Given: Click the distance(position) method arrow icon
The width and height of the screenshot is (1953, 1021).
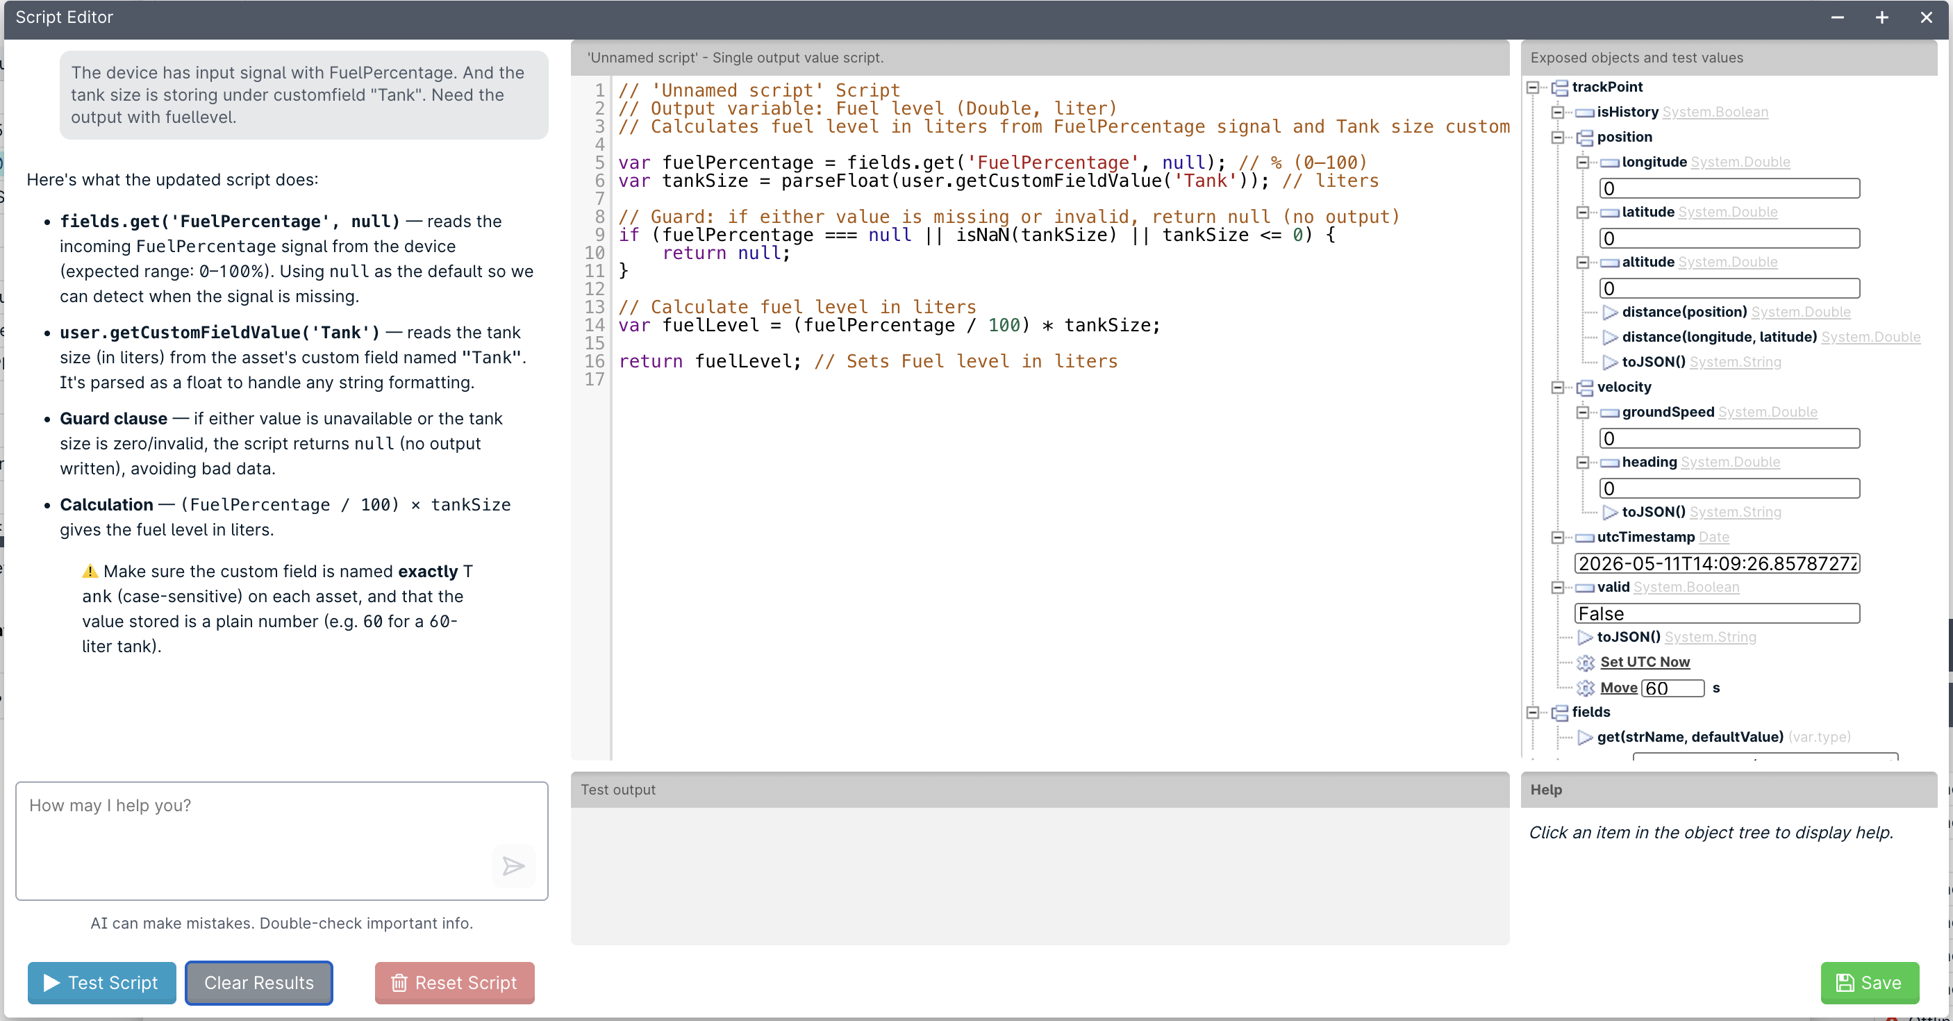Looking at the screenshot, I should pos(1611,313).
